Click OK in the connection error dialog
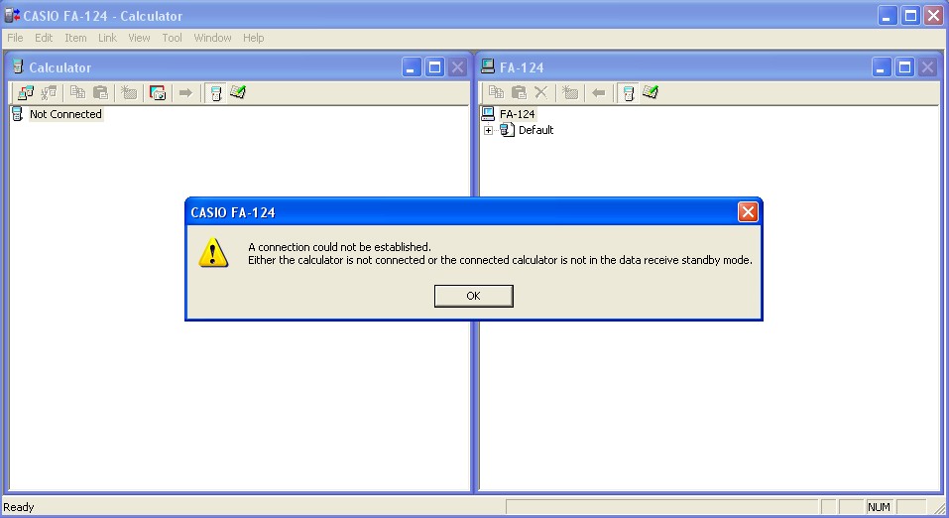 pyautogui.click(x=473, y=296)
